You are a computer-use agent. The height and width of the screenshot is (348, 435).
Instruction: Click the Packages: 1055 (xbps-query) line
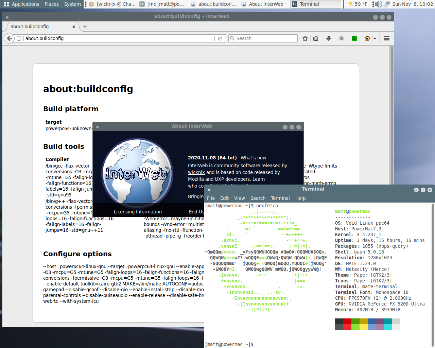(371, 246)
